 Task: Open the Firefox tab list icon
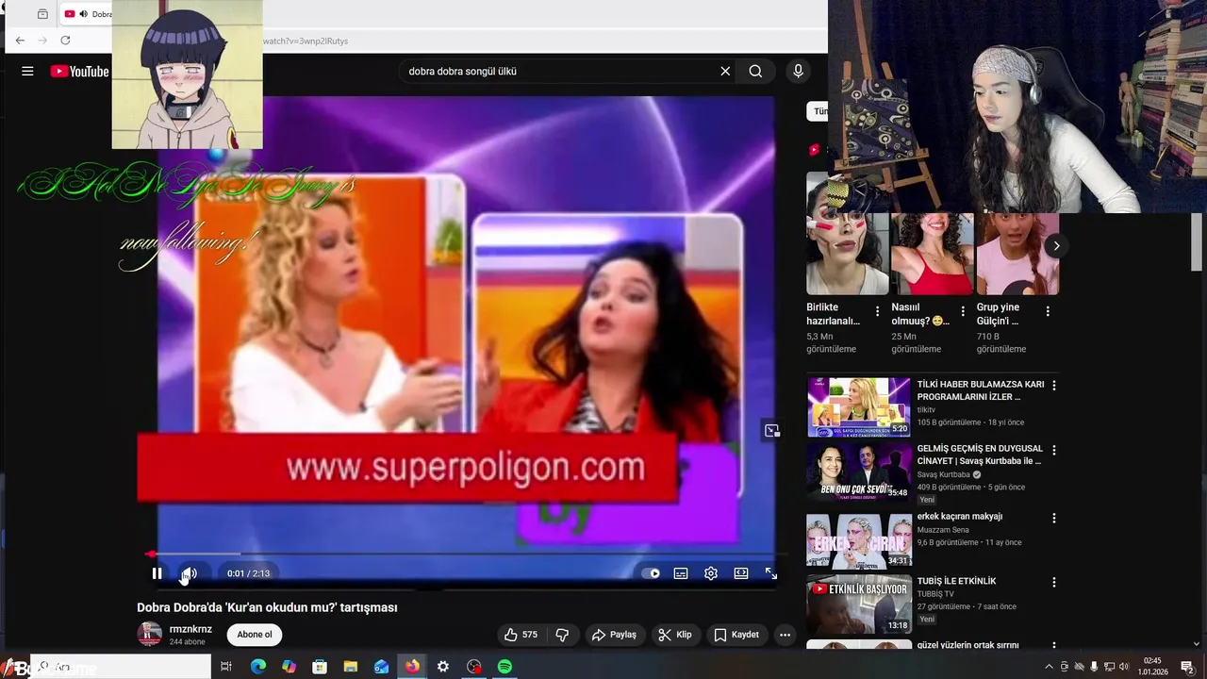click(42, 14)
